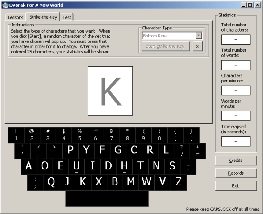Click the on-screen B key
Viewport: 263px width, 214px height.
click(x=115, y=182)
